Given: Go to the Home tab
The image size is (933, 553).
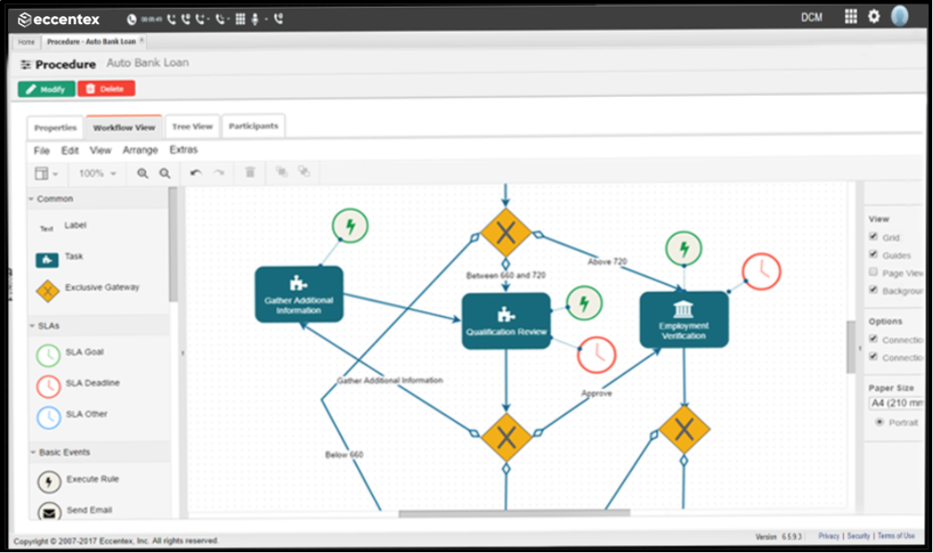Looking at the screenshot, I should pyautogui.click(x=26, y=42).
